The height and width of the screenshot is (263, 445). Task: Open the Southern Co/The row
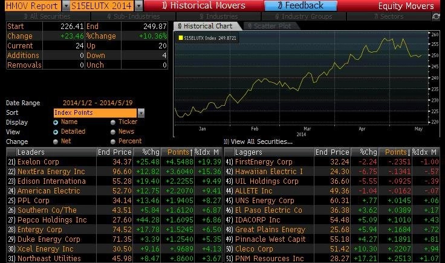coord(114,210)
